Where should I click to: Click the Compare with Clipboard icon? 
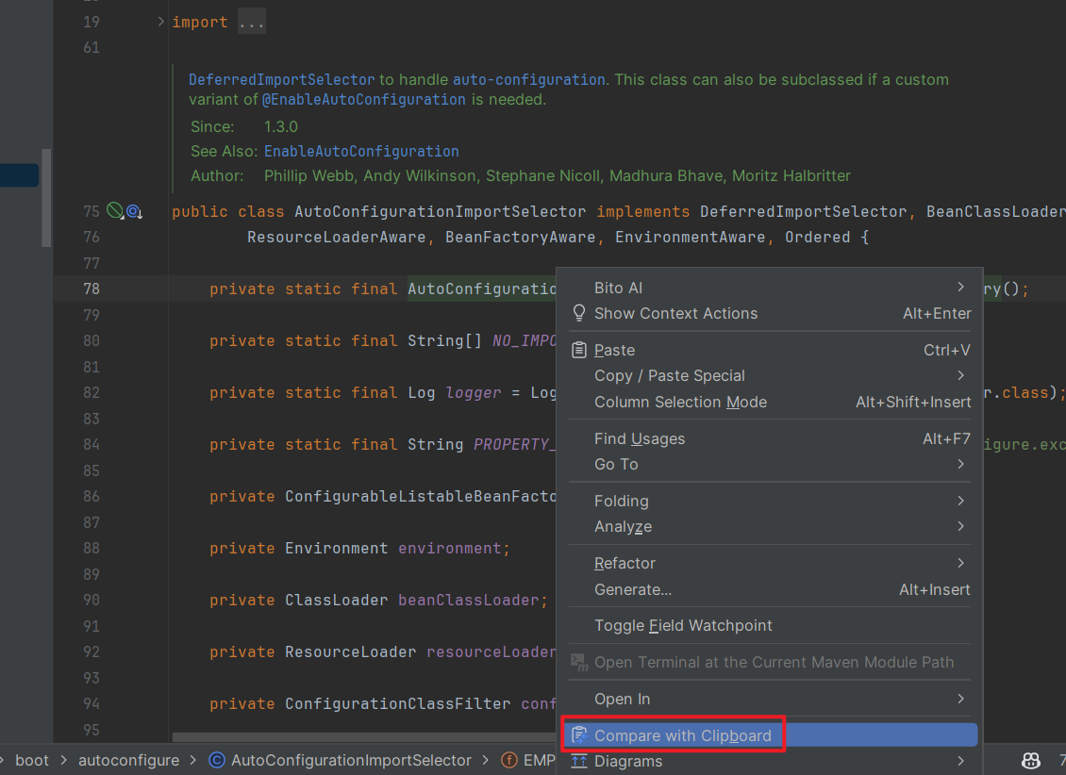tap(579, 735)
